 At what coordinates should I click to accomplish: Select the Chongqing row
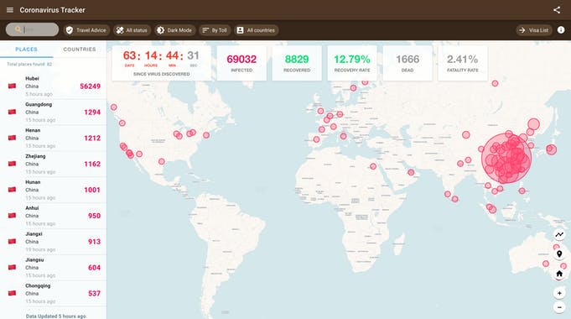coord(53,293)
